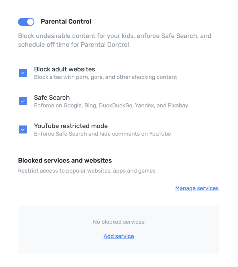Viewport: 238px width, 267px height.
Task: Click the Add service link
Action: [119, 236]
